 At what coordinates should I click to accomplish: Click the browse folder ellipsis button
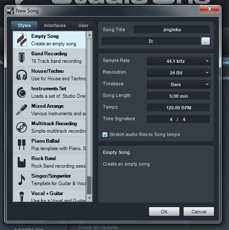point(206,41)
